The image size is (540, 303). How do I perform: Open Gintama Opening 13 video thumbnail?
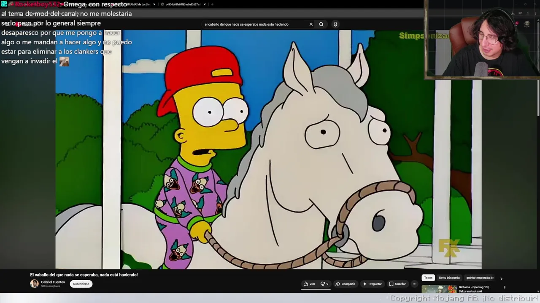(x=439, y=289)
